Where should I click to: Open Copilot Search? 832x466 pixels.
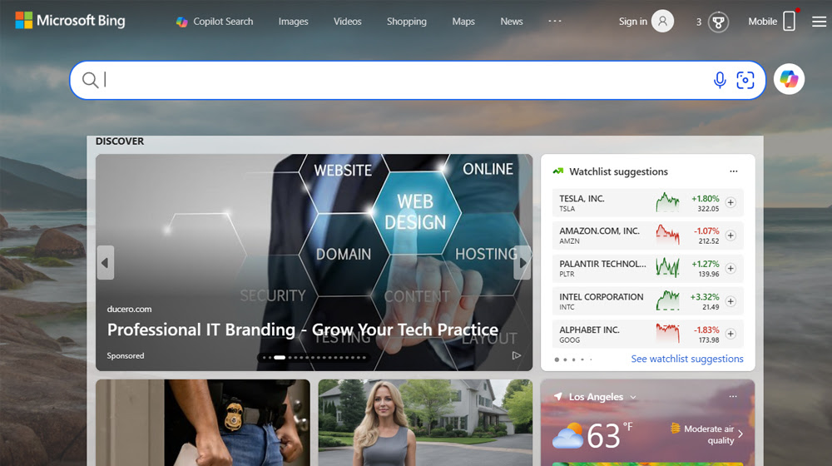(215, 22)
